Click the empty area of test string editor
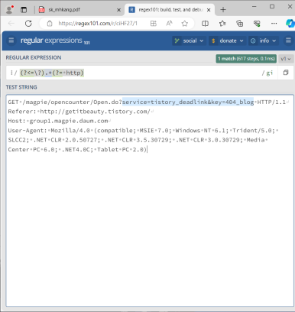 pos(150,229)
